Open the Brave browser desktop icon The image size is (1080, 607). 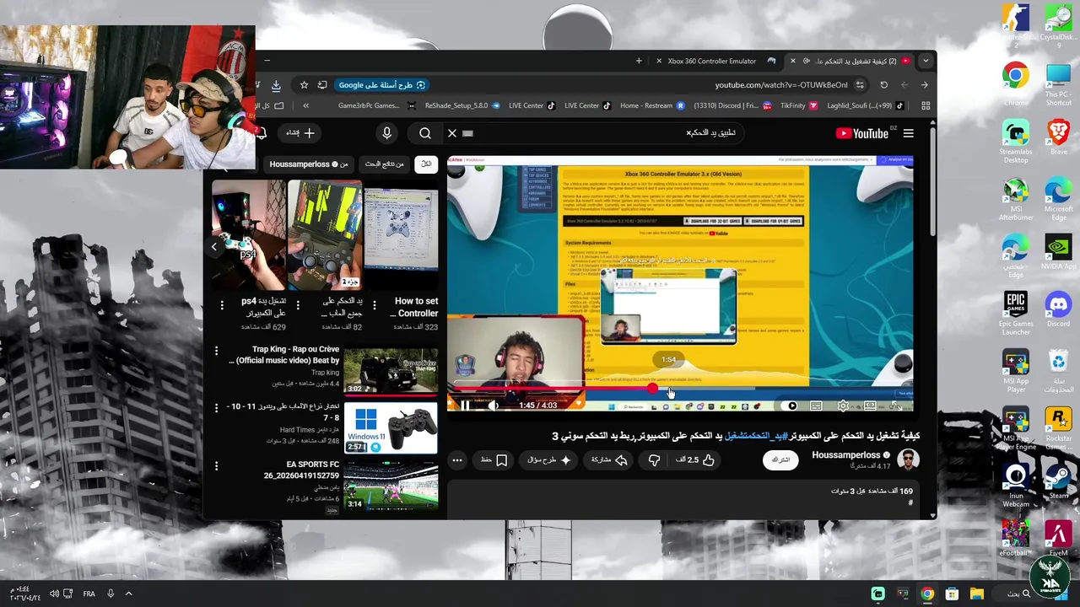tap(1058, 137)
